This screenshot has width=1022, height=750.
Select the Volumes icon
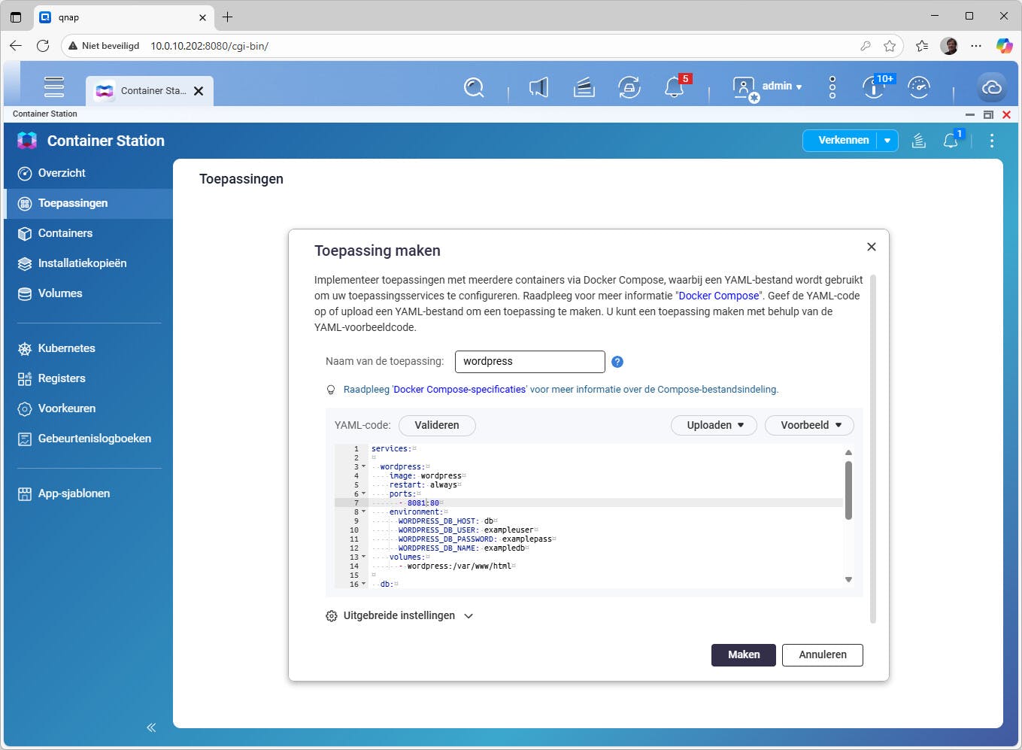click(24, 293)
